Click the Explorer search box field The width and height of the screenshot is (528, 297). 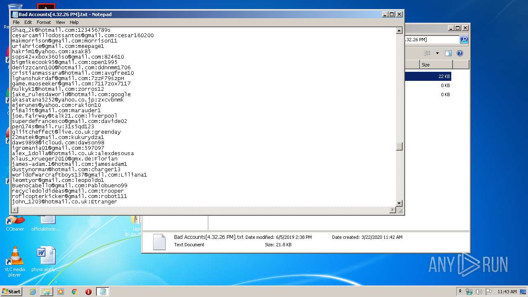[431, 40]
